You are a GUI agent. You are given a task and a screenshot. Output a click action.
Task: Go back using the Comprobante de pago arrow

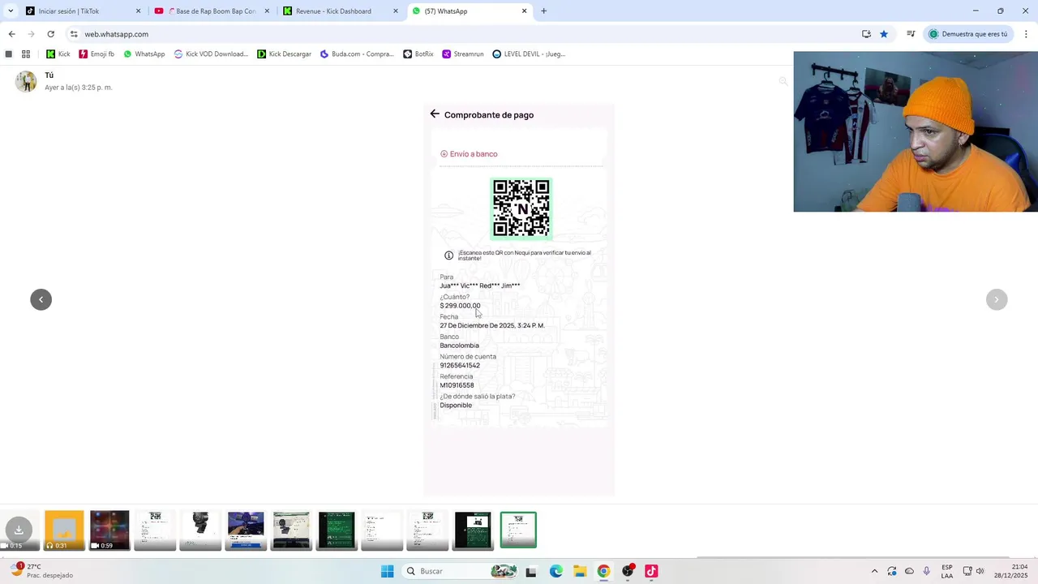[x=435, y=114]
